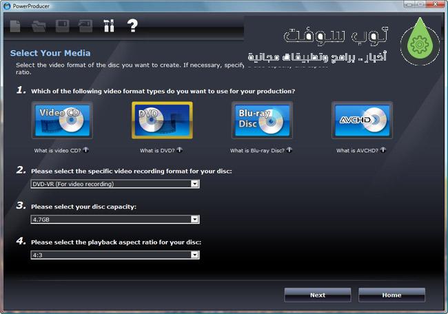Select the Video CD format thumbnail

pyautogui.click(x=62, y=121)
